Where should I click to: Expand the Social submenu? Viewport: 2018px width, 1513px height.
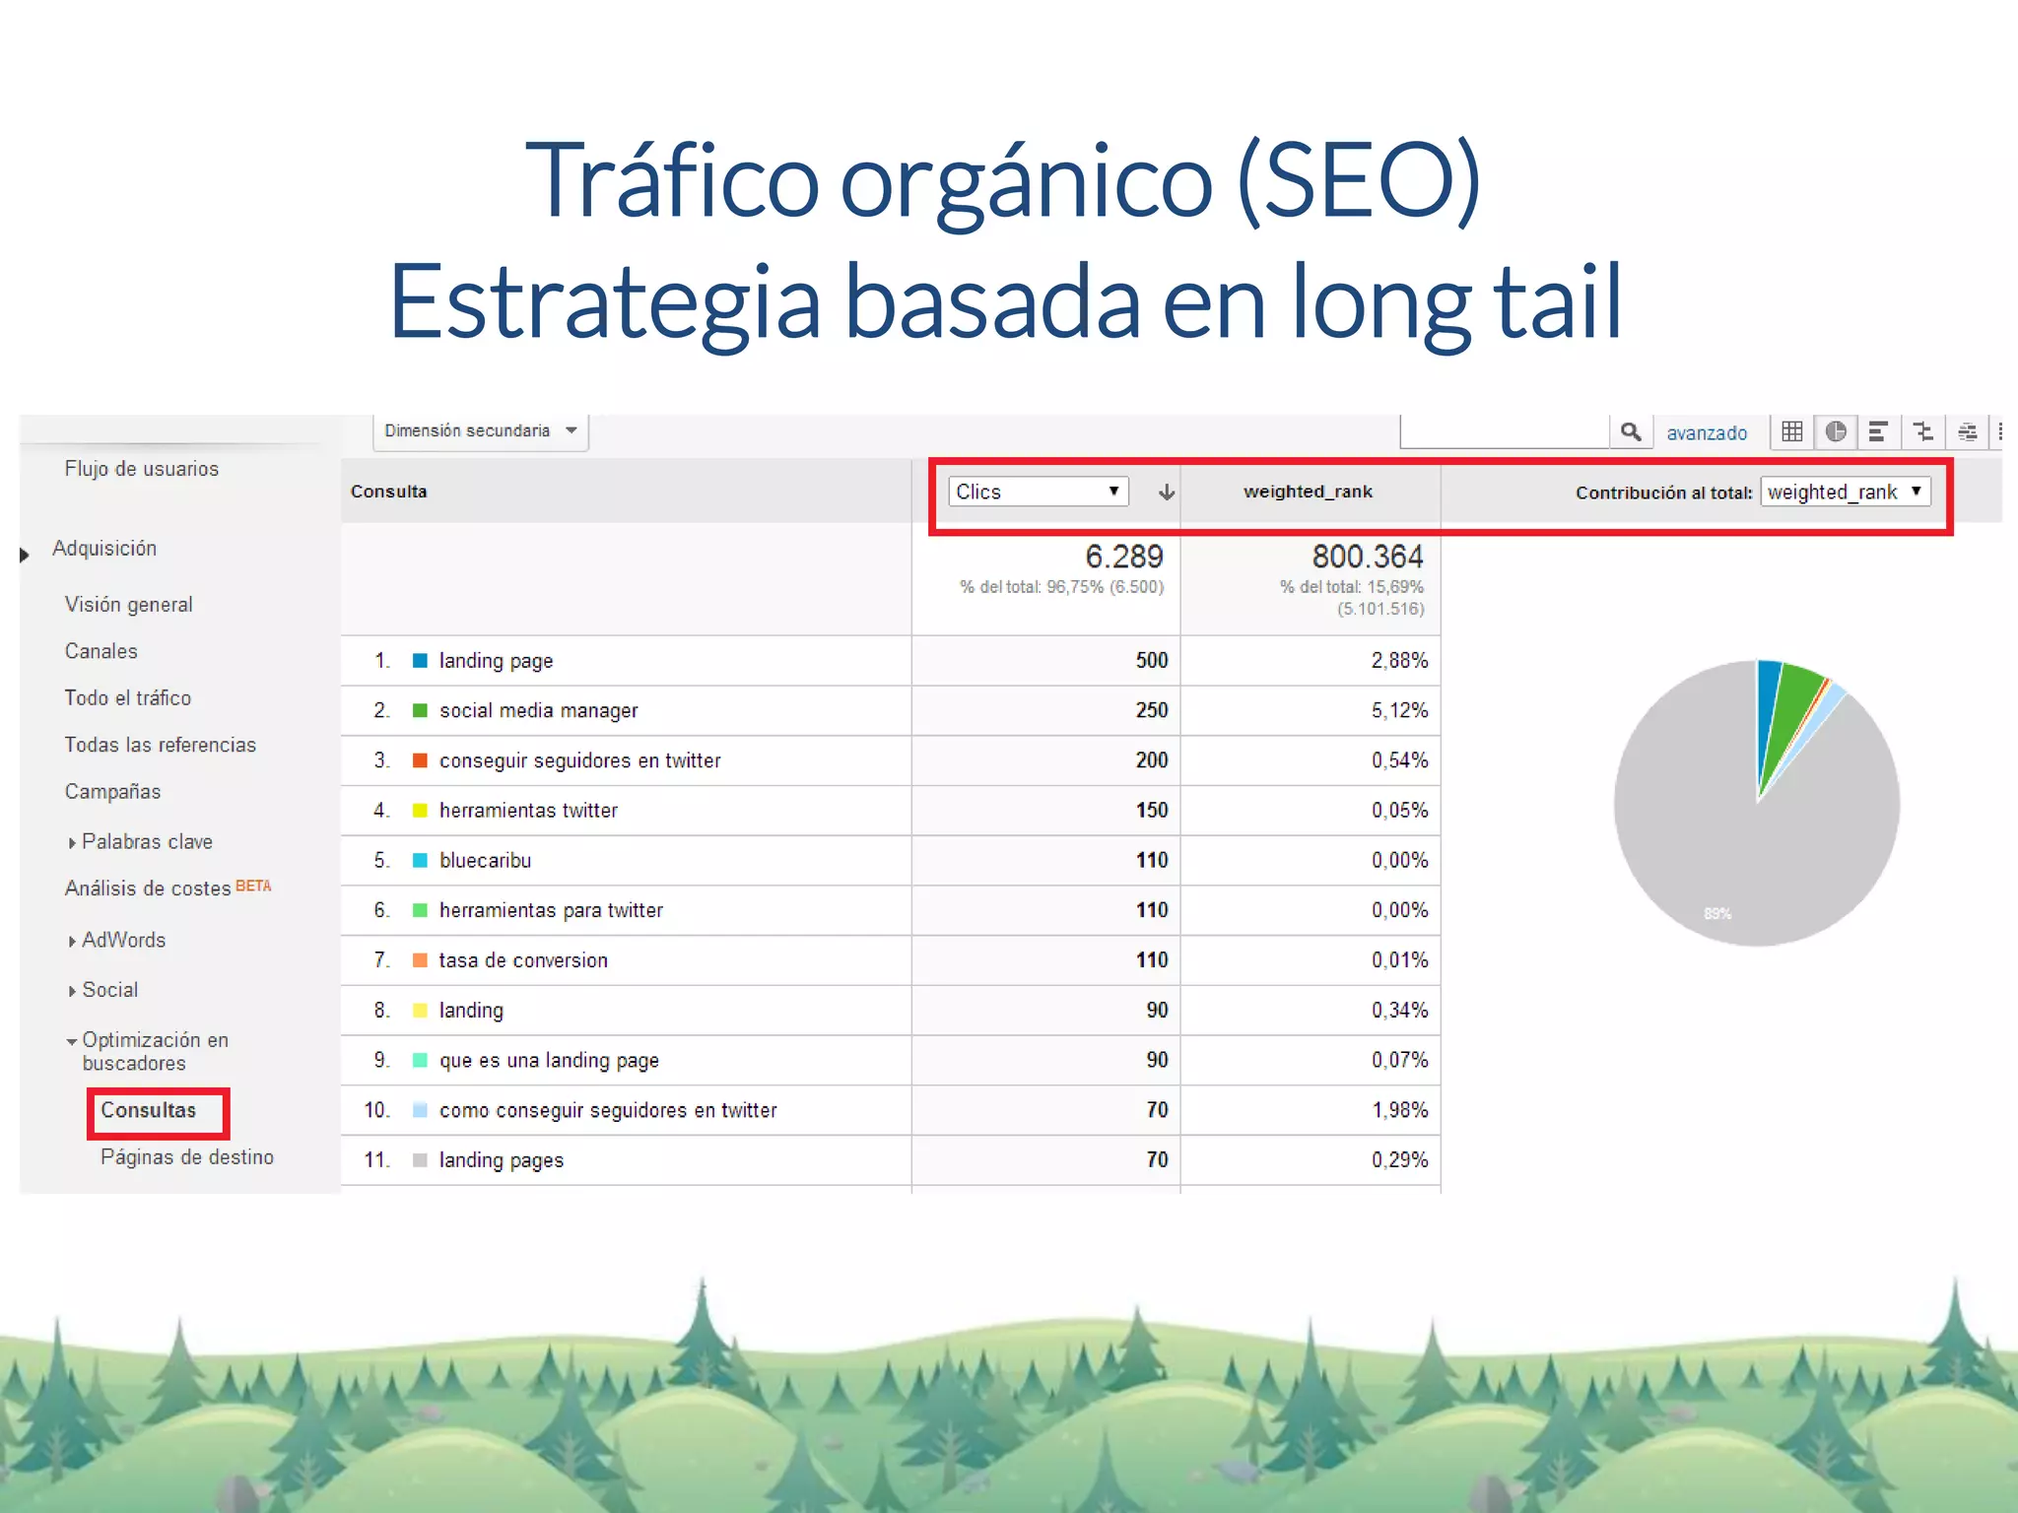72,991
